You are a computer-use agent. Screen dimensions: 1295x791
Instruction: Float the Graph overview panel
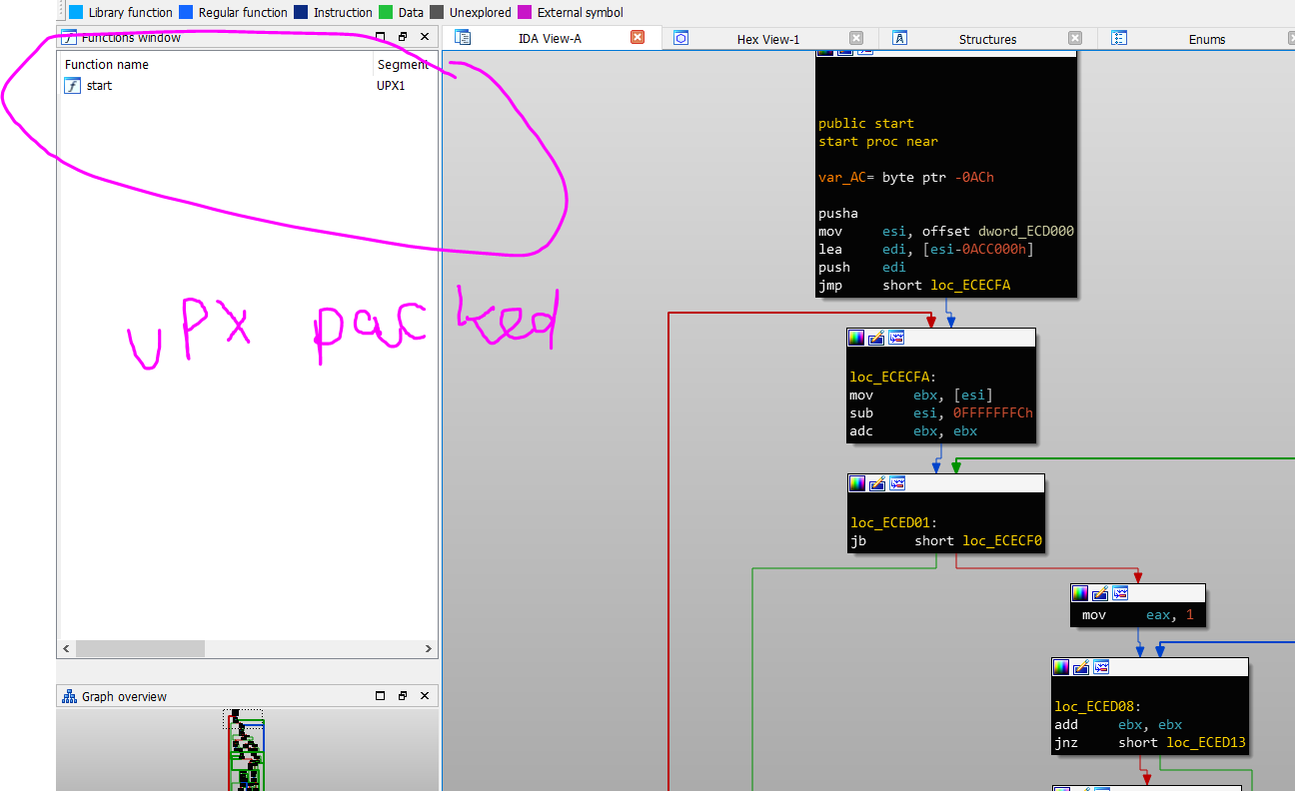pos(403,696)
